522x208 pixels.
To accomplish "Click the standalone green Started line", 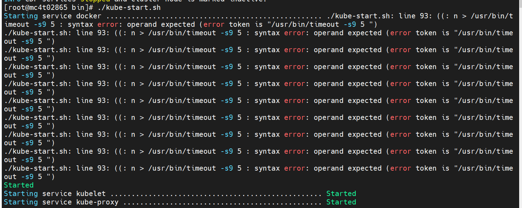I will [x=19, y=185].
